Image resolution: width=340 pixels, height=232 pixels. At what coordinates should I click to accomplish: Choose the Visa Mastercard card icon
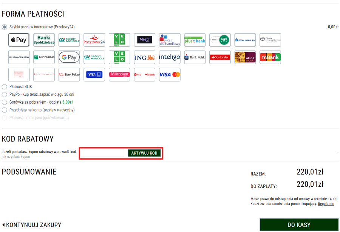(170, 75)
